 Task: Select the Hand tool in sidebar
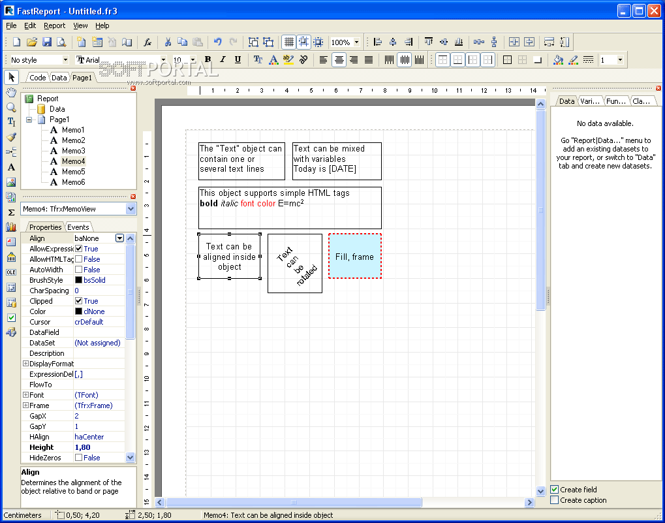[12, 93]
